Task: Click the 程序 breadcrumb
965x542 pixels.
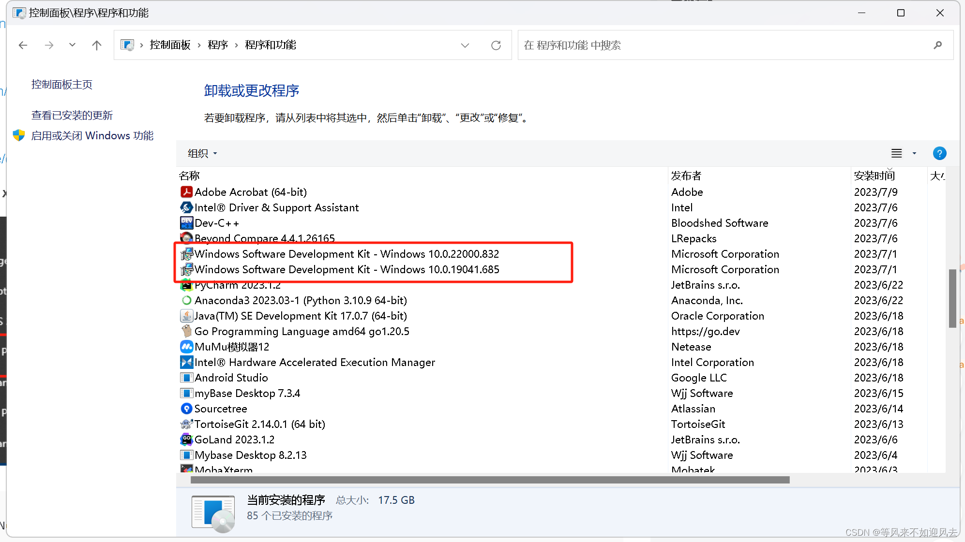Action: click(x=218, y=45)
